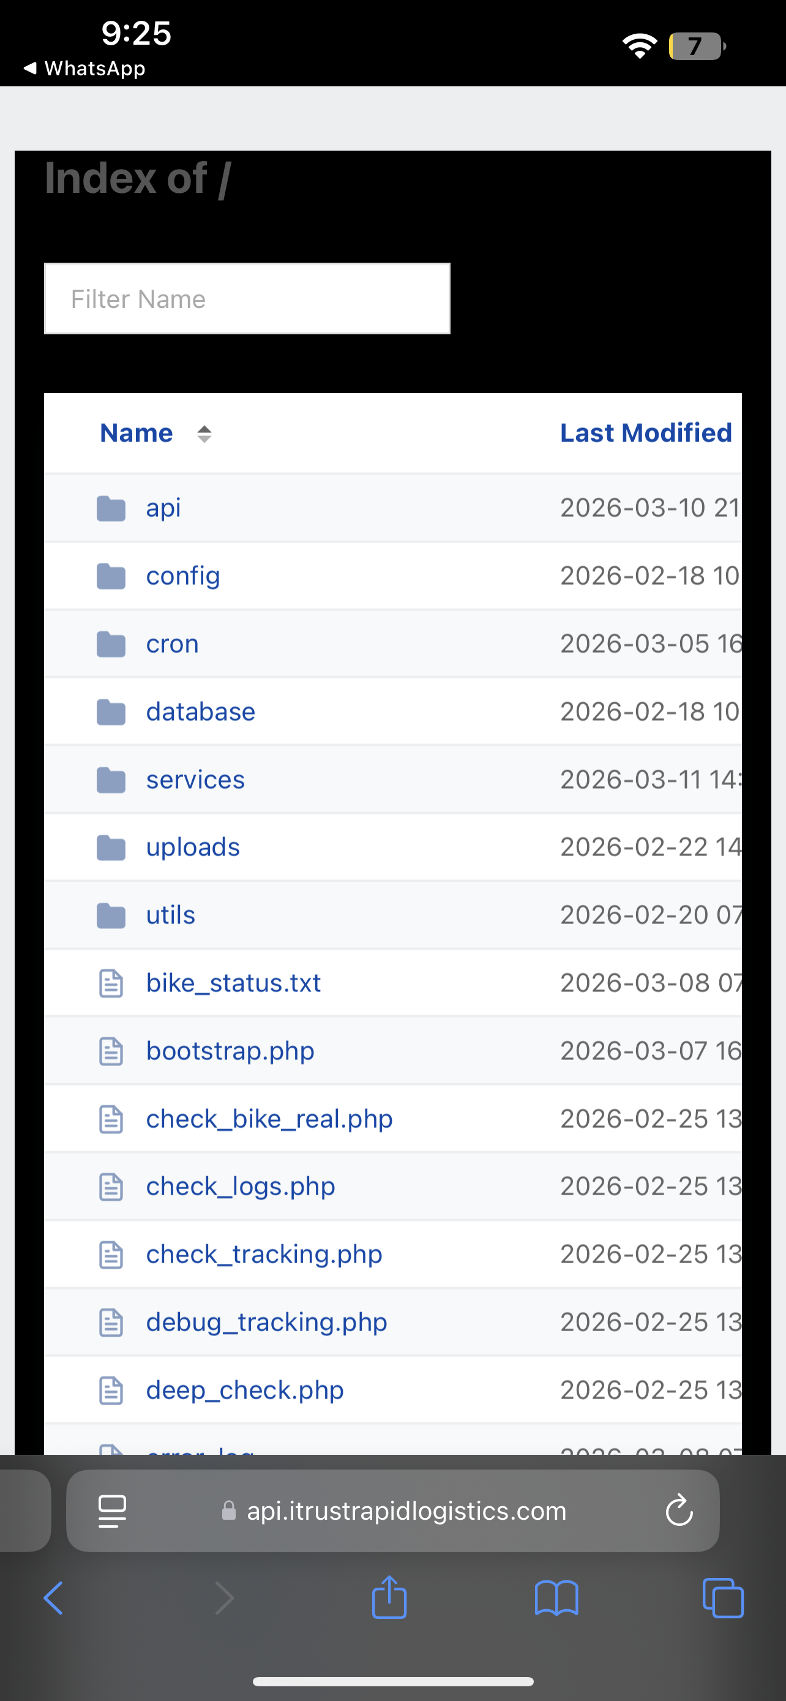Click the file icon beside bike_status.txt
786x1701 pixels.
pyautogui.click(x=111, y=983)
